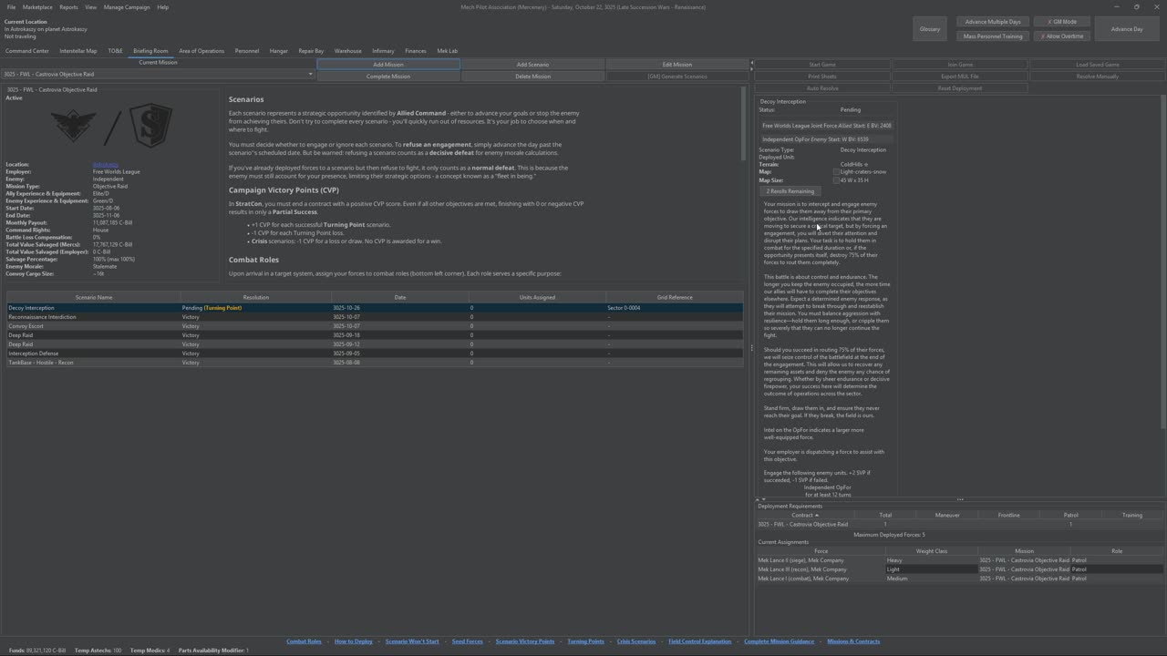The height and width of the screenshot is (656, 1167).
Task: Switch to the Infirmary tab
Action: click(x=383, y=51)
